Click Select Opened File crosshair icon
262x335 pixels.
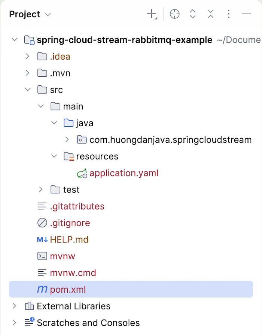(x=174, y=14)
